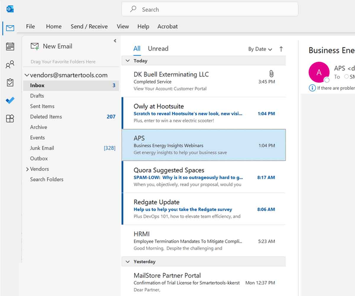Image resolution: width=355 pixels, height=296 pixels.
Task: Open the Redgate Update email
Action: pos(204,209)
